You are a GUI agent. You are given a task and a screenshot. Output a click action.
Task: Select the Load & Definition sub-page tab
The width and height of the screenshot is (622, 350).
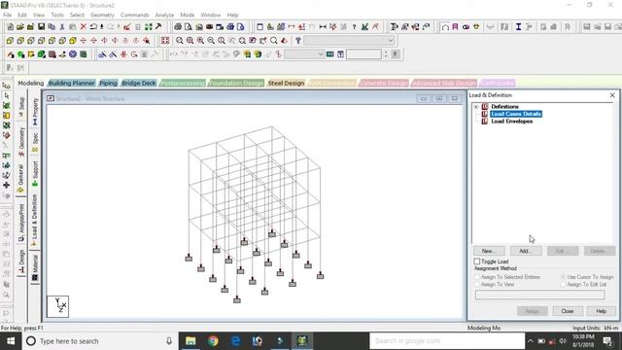tap(35, 221)
